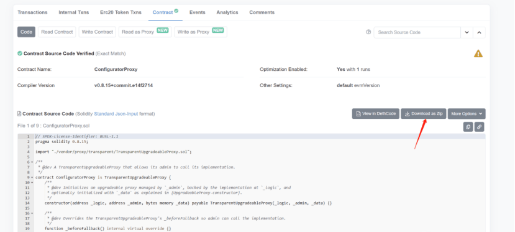Viewport: 515px width, 232px height.
Task: Click 'pragma solidity 0.8.15;' code line
Action: coord(62,142)
